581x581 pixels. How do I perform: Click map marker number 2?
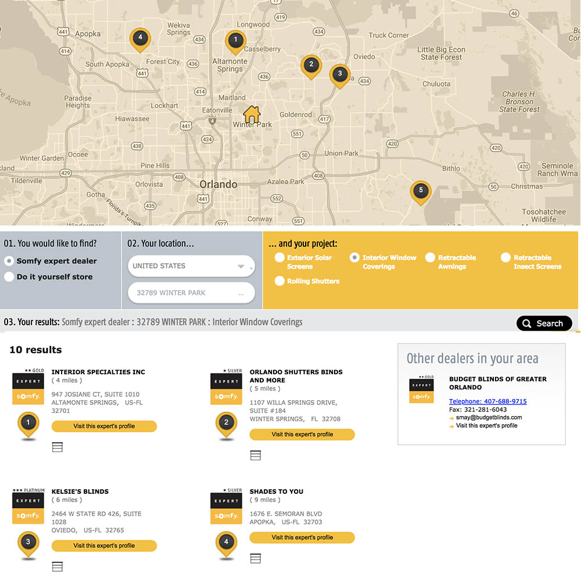[x=311, y=67]
